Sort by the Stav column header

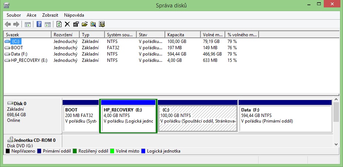(151, 35)
